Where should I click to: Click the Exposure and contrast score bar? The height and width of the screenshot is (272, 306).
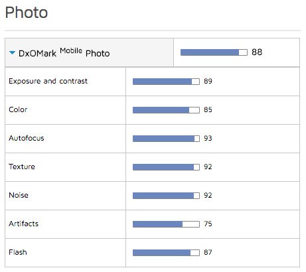click(x=166, y=82)
